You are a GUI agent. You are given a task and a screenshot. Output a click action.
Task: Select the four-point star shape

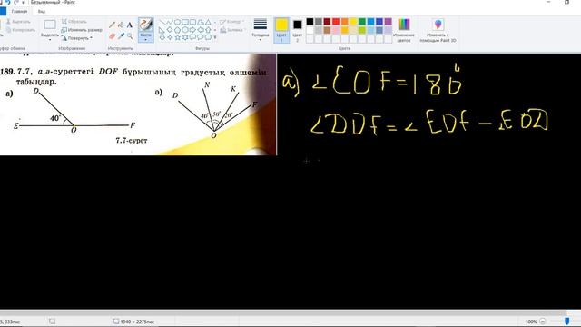coord(170,37)
